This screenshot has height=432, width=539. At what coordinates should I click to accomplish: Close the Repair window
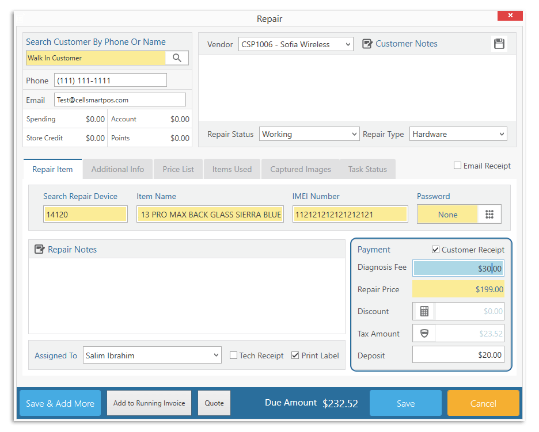[x=510, y=17]
